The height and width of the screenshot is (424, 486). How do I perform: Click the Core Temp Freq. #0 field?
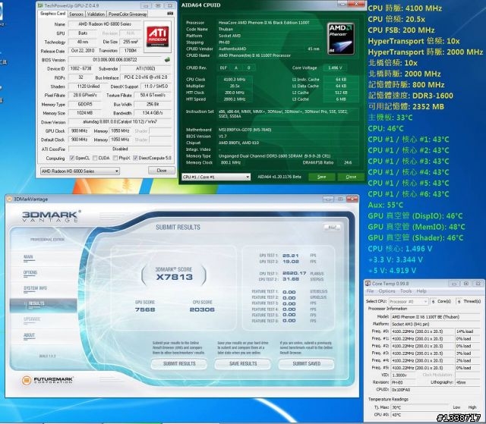tap(422, 331)
